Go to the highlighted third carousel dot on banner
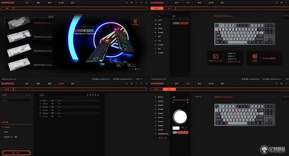 (x=136, y=69)
